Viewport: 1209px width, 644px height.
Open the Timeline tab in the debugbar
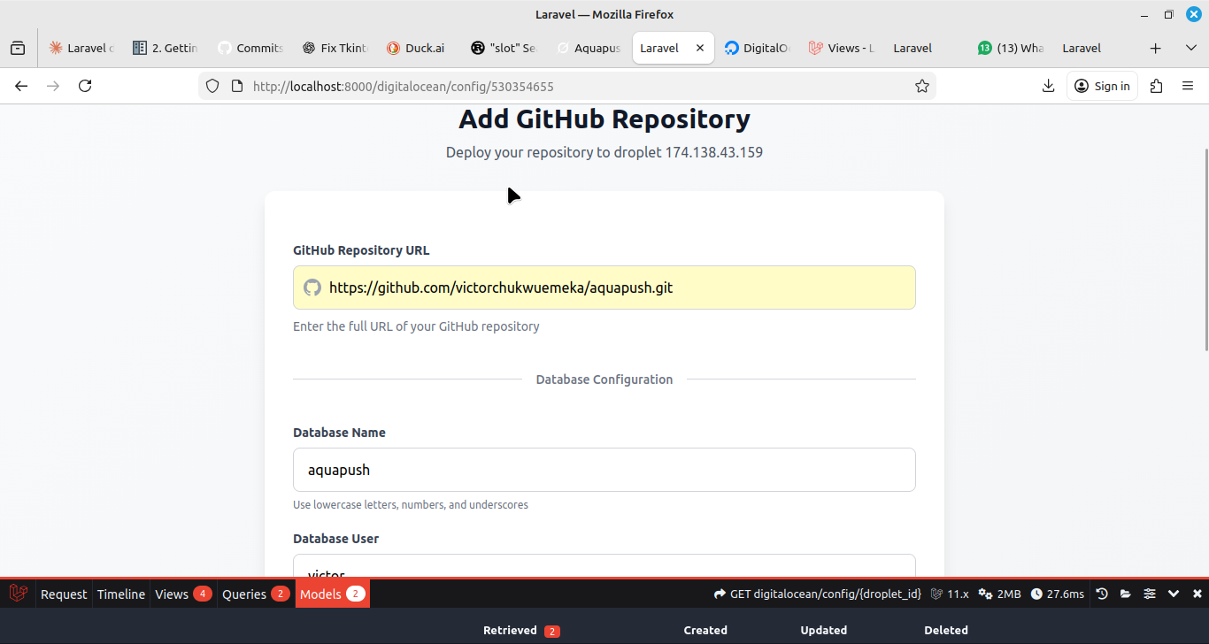pyautogui.click(x=121, y=594)
